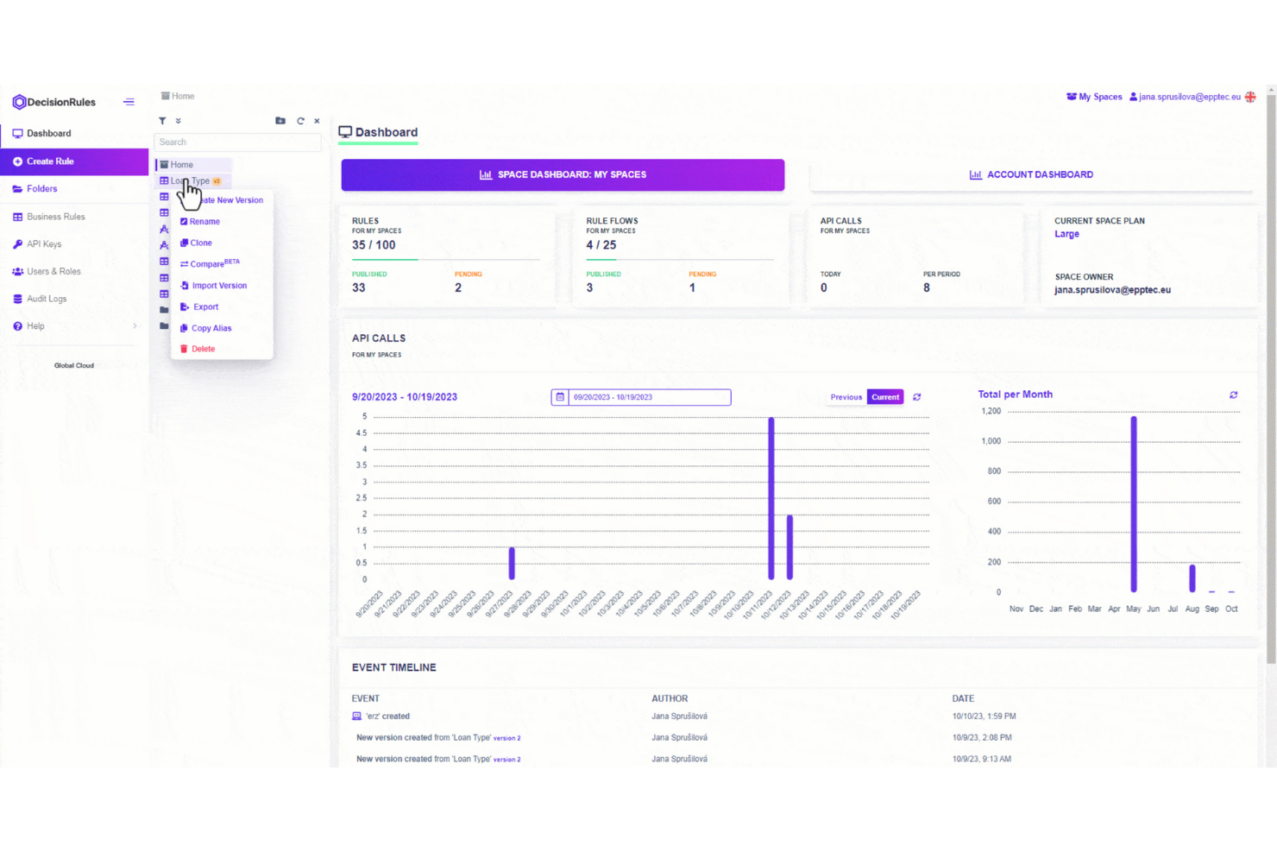Expand the Help submenu
The width and height of the screenshot is (1277, 852).
pos(135,326)
